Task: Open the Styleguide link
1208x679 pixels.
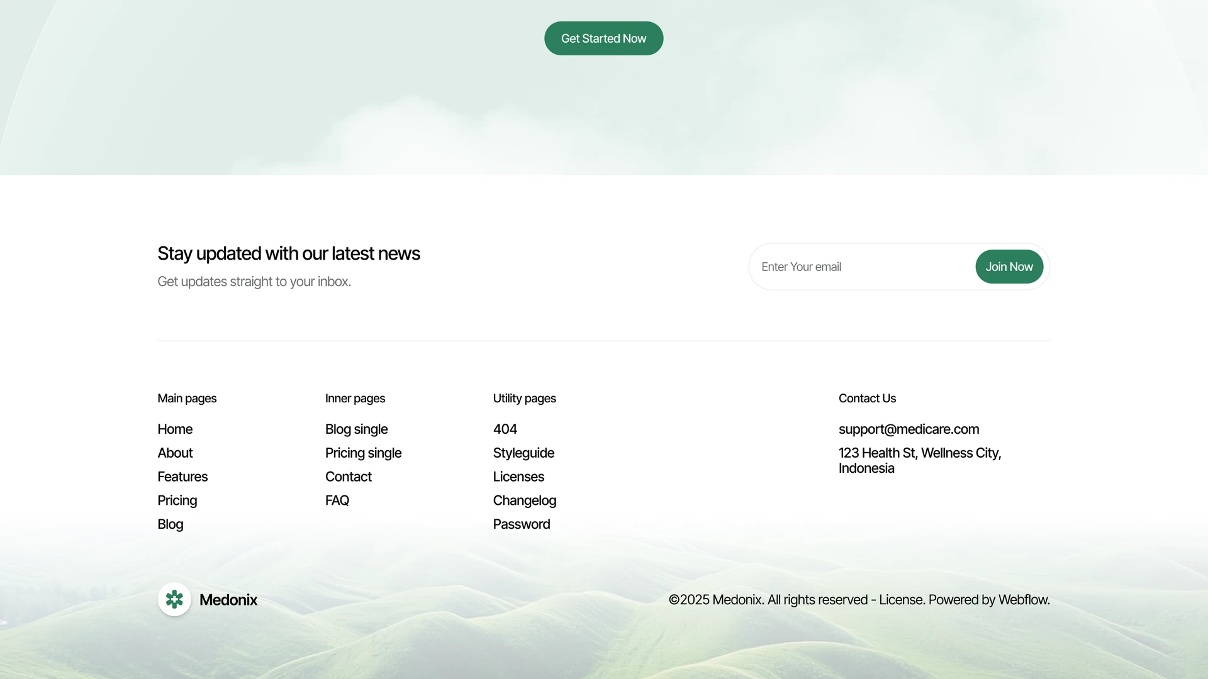Action: [x=523, y=453]
